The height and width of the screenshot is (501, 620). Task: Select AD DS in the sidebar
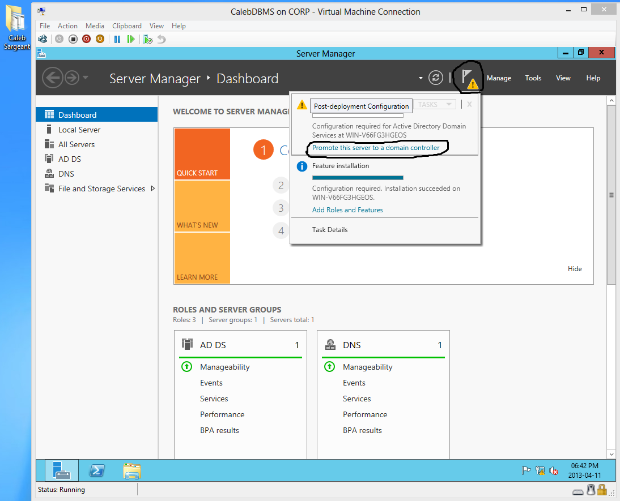coord(96,159)
